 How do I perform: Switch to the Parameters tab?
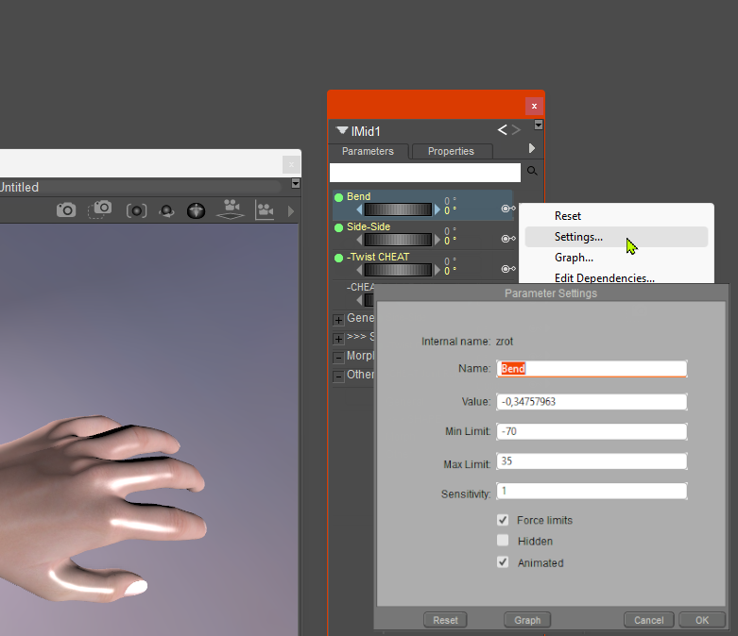pyautogui.click(x=368, y=151)
